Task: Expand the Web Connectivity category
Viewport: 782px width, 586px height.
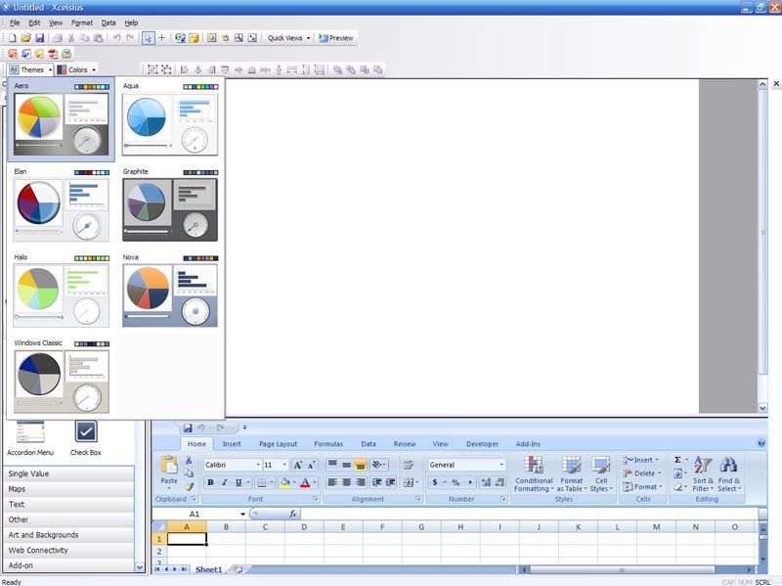Action: pyautogui.click(x=68, y=550)
